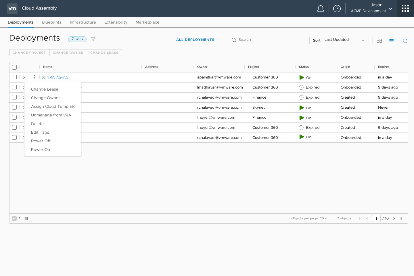The image size is (414, 276).
Task: Click Expired clock icon for lmadhavan row
Action: (301, 87)
